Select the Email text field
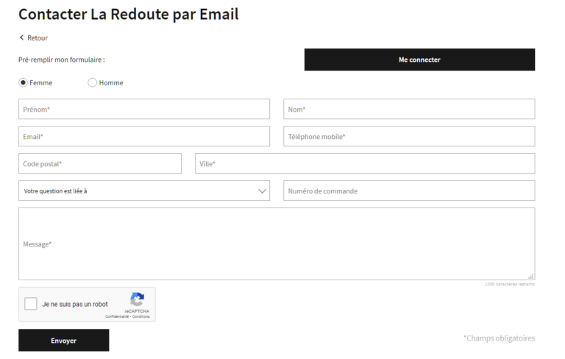The image size is (565, 359). (x=144, y=136)
